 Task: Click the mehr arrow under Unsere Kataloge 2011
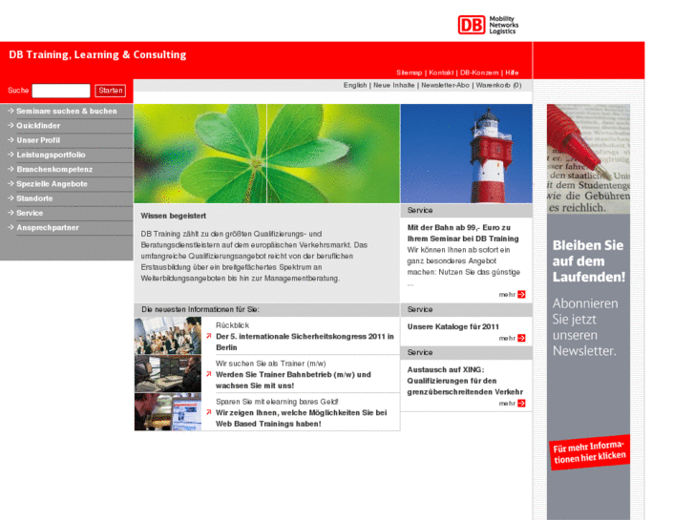[521, 338]
